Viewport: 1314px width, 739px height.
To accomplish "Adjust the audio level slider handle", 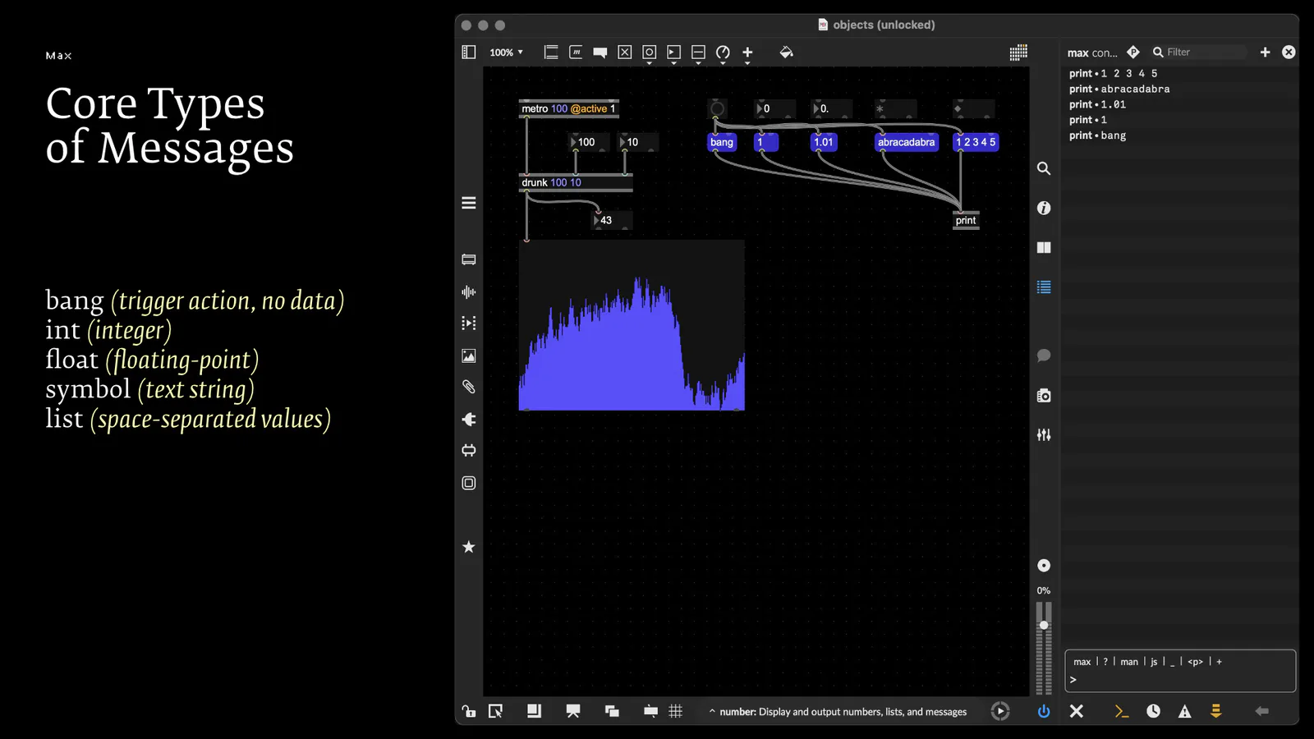I will (x=1044, y=626).
